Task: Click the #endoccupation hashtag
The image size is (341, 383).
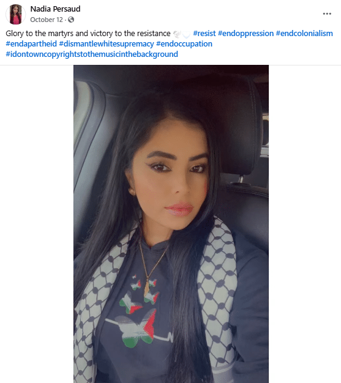Action: point(184,44)
